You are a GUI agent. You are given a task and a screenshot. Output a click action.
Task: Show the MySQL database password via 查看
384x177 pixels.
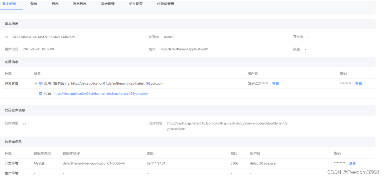click(x=352, y=163)
